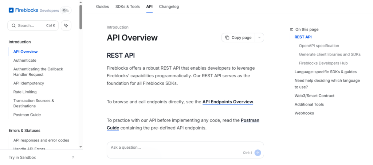The height and width of the screenshot is (165, 373).
Task: Open Postman Guide in the sidebar
Action: pyautogui.click(x=27, y=115)
